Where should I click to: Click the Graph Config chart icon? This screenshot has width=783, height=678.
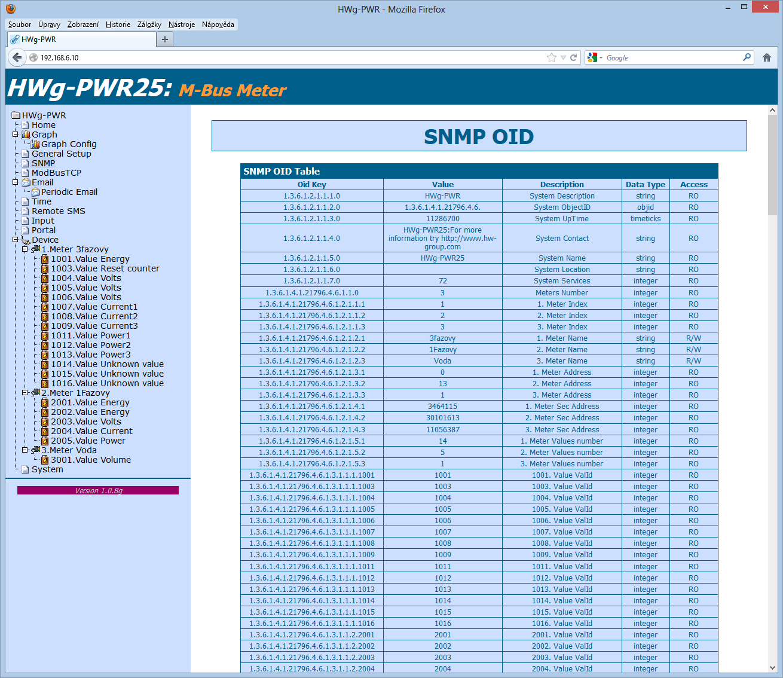tap(35, 144)
